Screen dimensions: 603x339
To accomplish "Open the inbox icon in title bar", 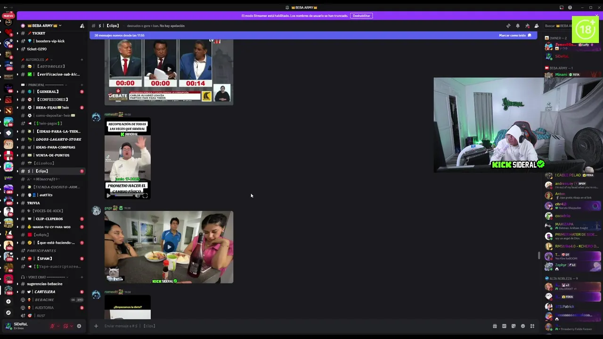I will pyautogui.click(x=562, y=8).
